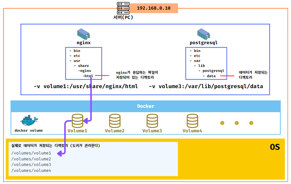Click the /volumes/volume3 path
Screen dimensions: 291x184
pos(31,164)
